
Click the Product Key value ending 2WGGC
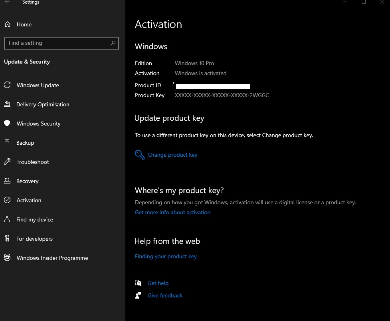tap(222, 95)
